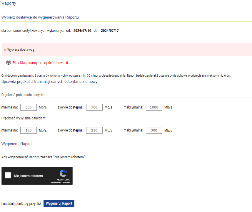Open the reCAPTCHA Prywatność link
The height and width of the screenshot is (212, 252).
point(56,183)
